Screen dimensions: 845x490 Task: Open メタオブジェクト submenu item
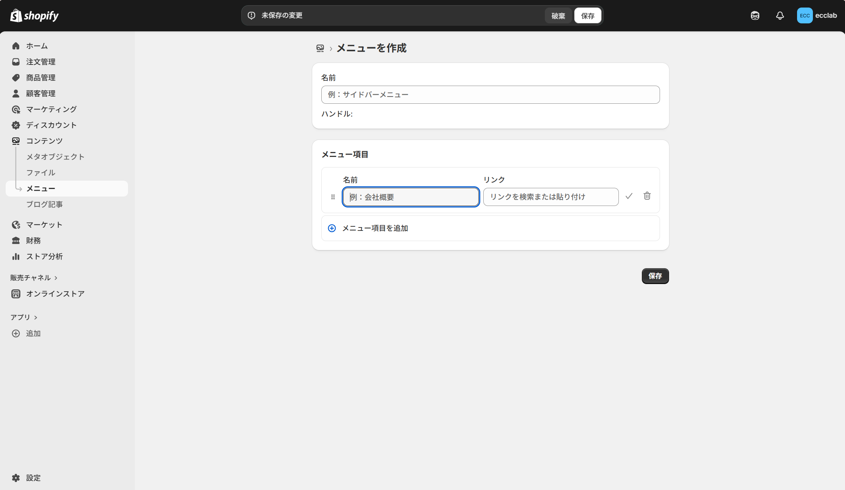point(55,157)
